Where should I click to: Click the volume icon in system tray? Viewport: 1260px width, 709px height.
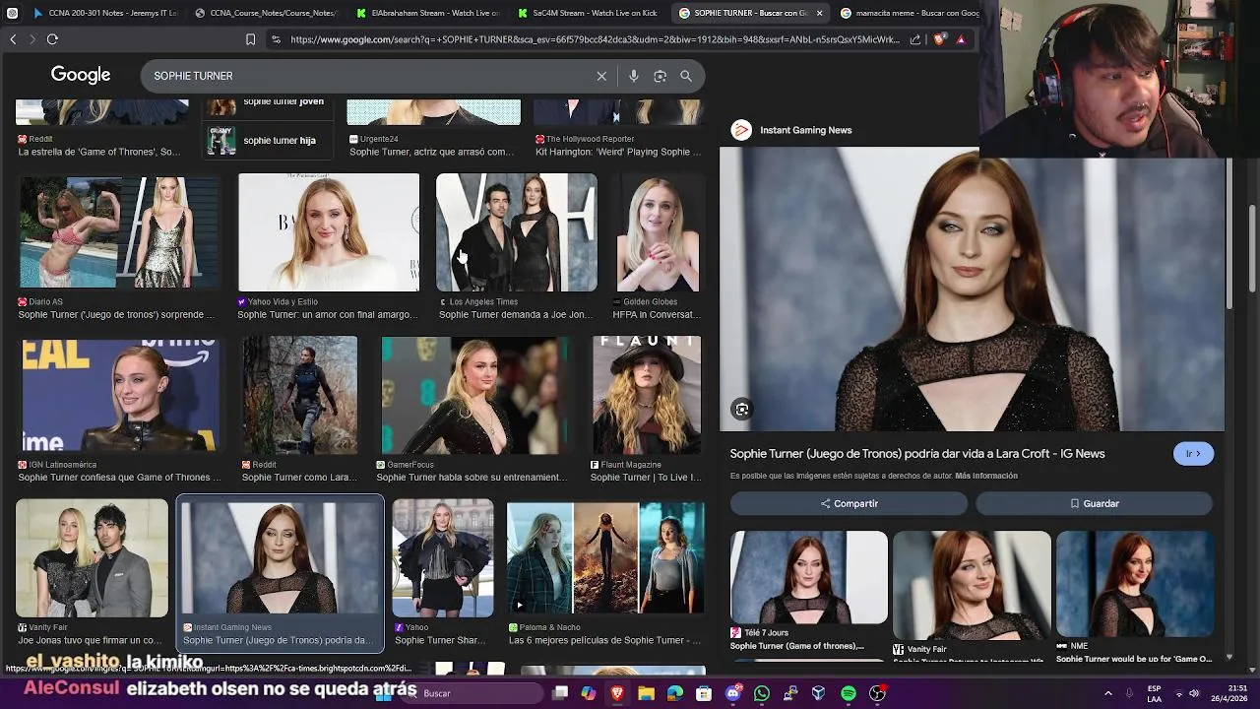1194,693
